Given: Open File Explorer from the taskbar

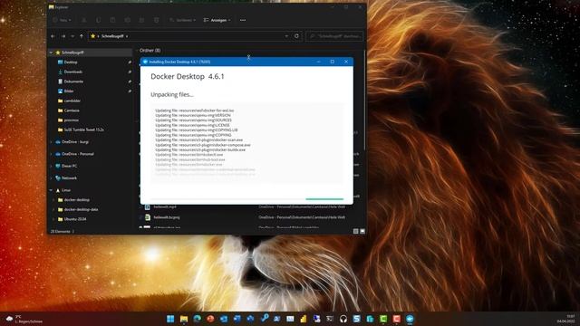Looking at the screenshot, I should click(x=184, y=319).
